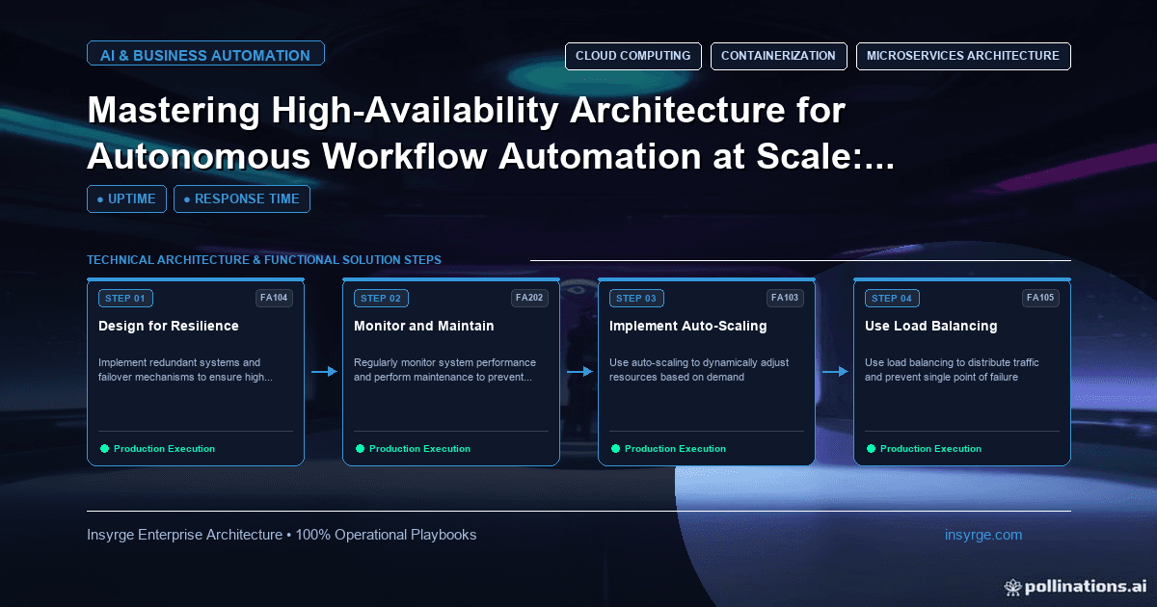Click description 'Use load balancing to distribute traffic'
The image size is (1157, 607).
[954, 370]
